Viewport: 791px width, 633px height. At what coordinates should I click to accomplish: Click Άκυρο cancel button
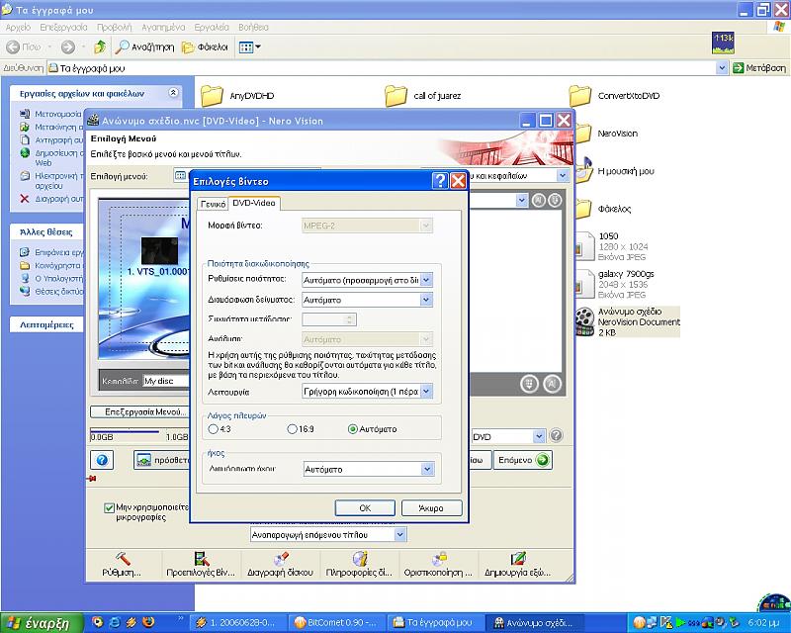coord(431,507)
